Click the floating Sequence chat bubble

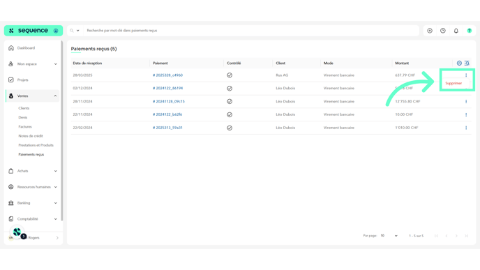coord(17,232)
